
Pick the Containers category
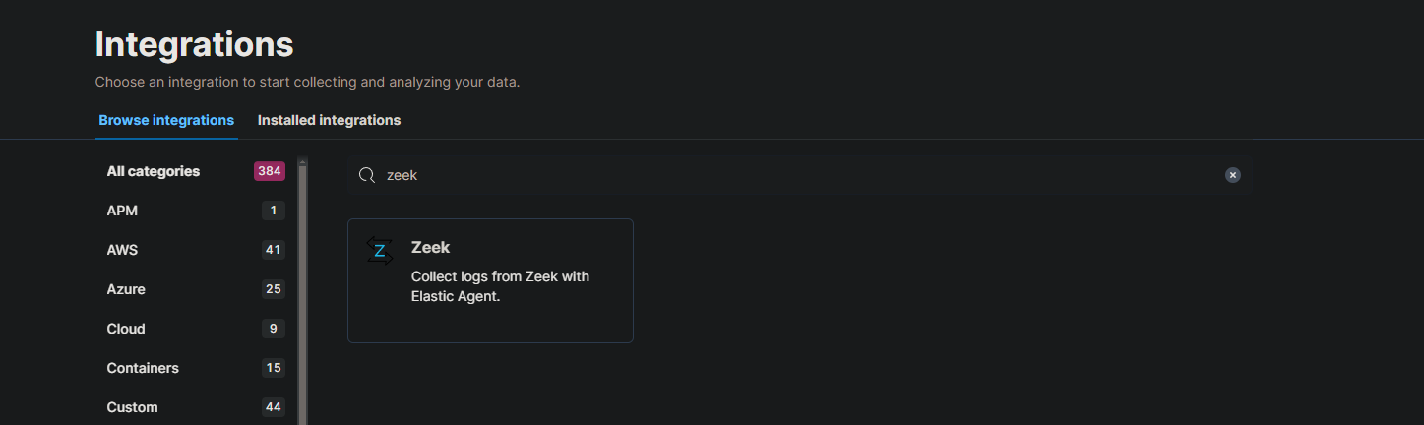143,368
